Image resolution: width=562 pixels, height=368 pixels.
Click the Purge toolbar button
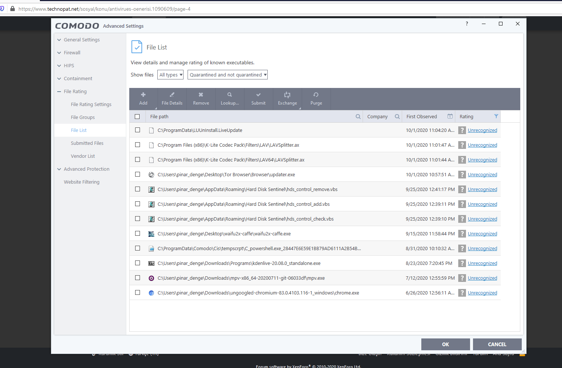[x=316, y=99]
